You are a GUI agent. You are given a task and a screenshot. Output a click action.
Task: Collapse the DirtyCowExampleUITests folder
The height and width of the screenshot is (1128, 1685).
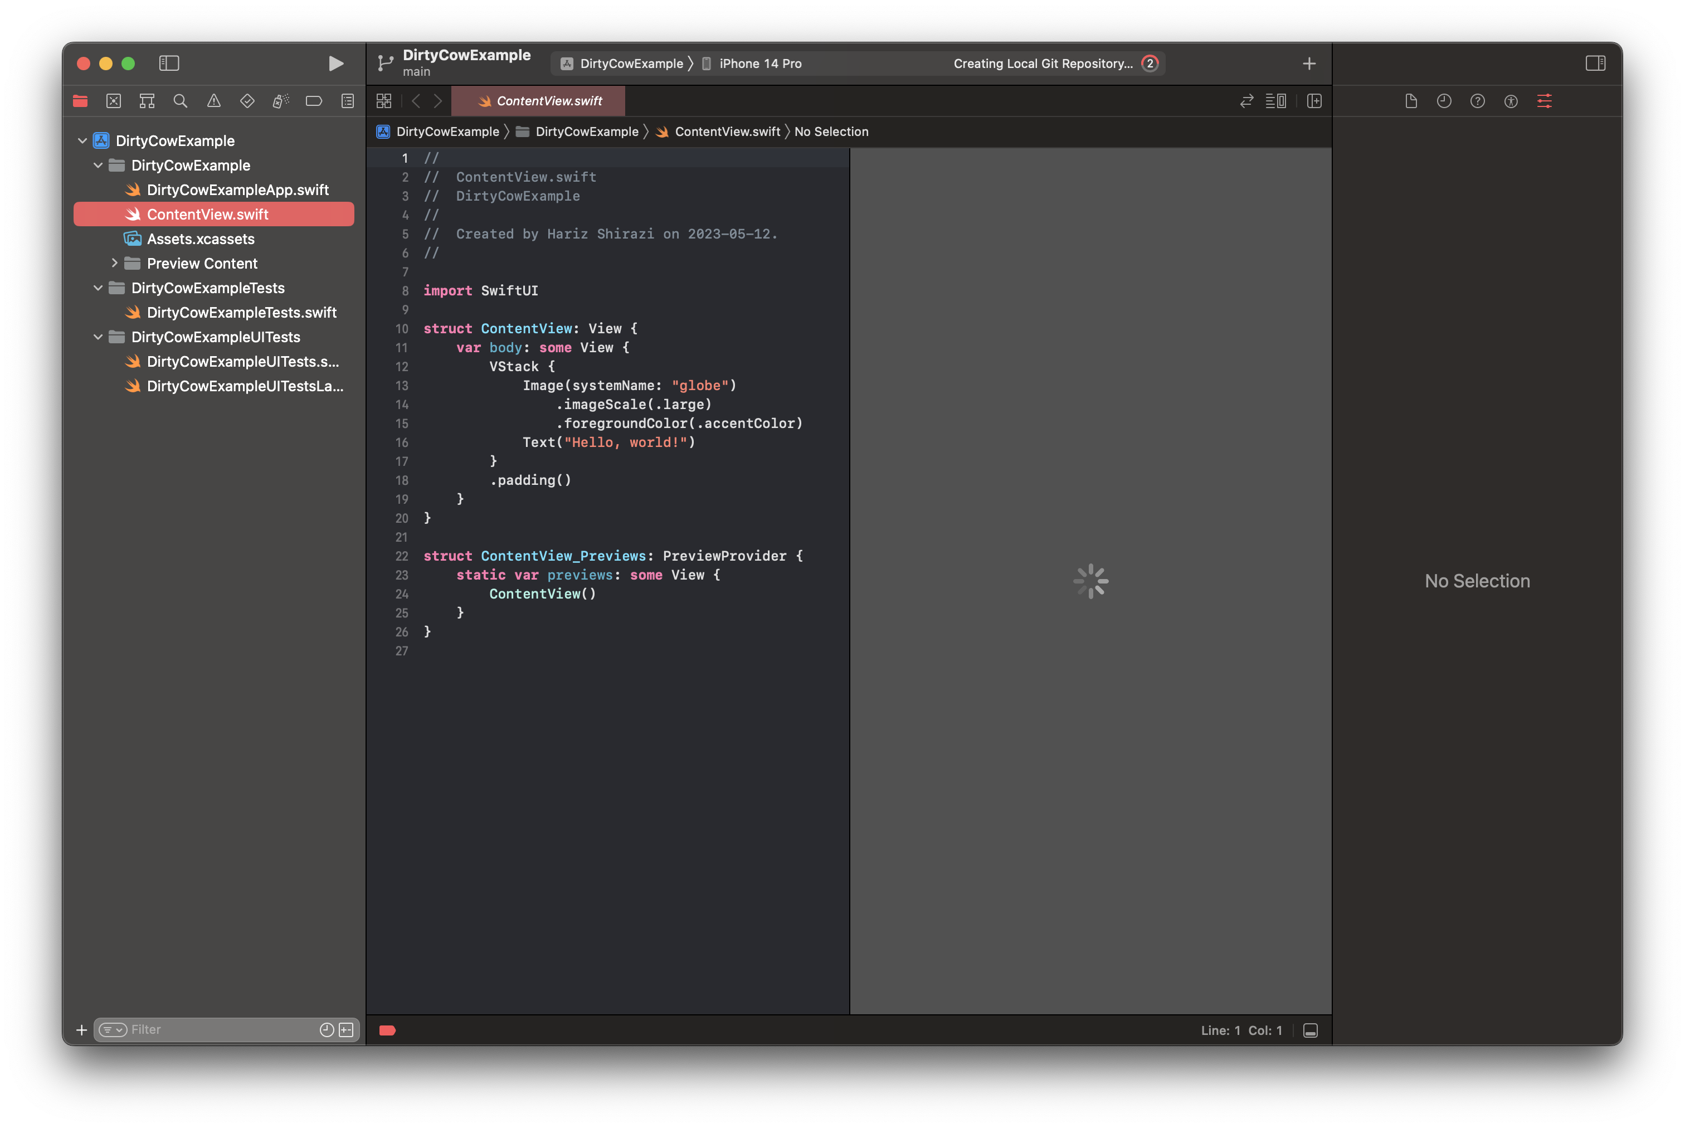pyautogui.click(x=98, y=336)
